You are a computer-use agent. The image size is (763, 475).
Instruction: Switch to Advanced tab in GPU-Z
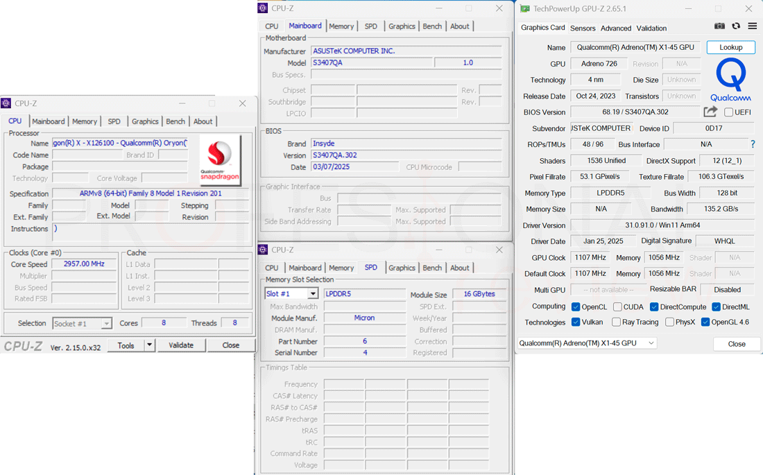click(x=615, y=28)
